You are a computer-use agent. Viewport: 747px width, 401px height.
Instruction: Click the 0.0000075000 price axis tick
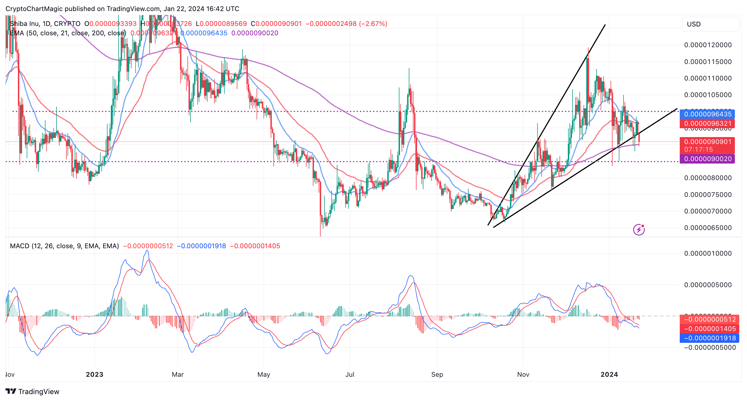click(708, 195)
